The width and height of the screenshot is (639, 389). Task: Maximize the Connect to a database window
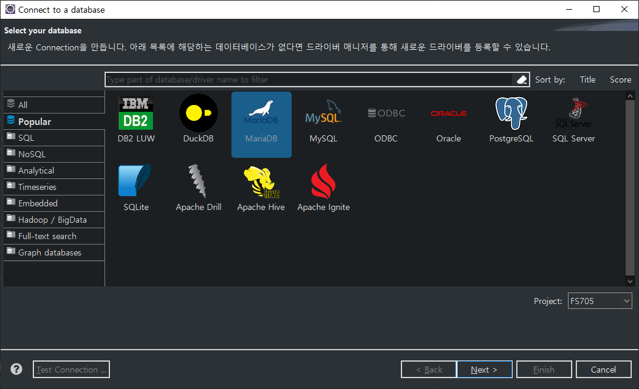point(596,9)
